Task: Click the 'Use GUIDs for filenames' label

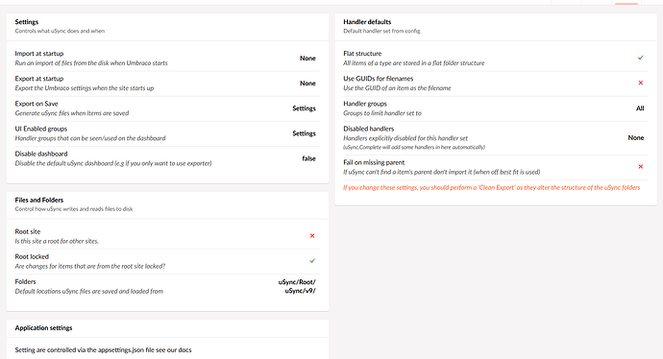Action: click(379, 79)
